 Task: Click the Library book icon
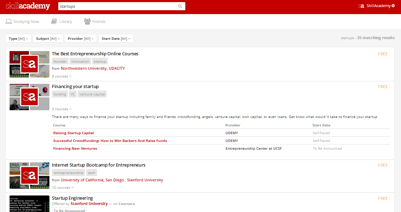(x=54, y=21)
